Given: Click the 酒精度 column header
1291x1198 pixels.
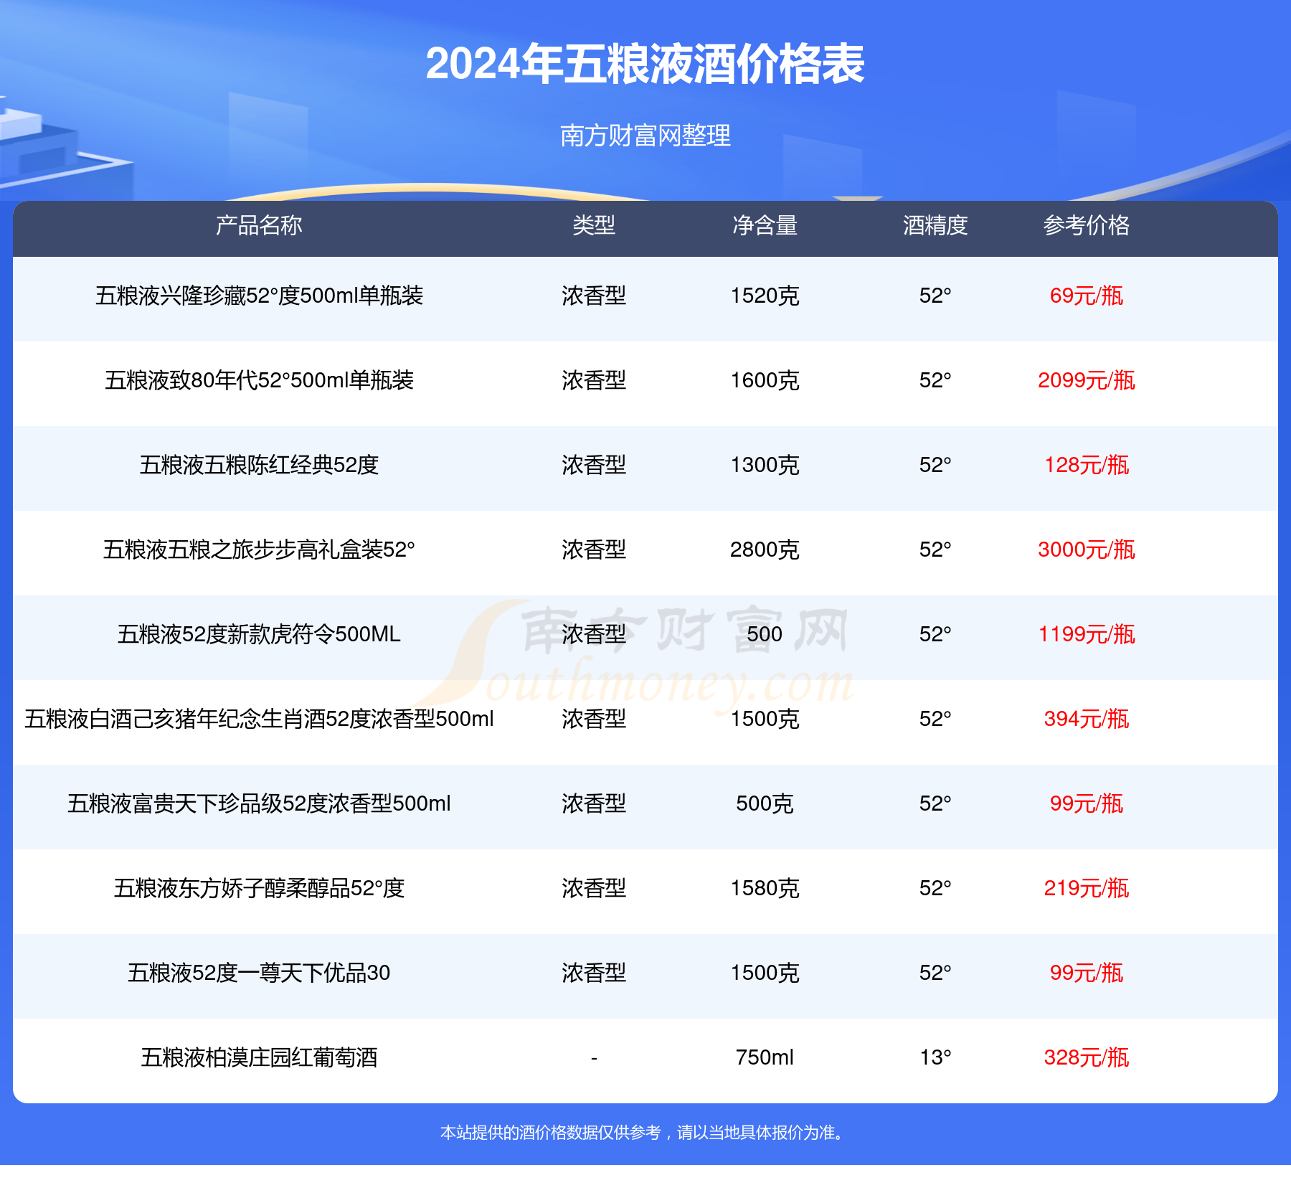Looking at the screenshot, I should pos(935,225).
